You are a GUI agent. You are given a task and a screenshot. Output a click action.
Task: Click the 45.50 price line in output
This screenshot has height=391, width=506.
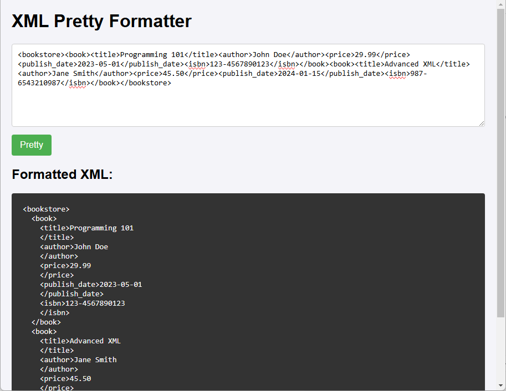point(65,378)
